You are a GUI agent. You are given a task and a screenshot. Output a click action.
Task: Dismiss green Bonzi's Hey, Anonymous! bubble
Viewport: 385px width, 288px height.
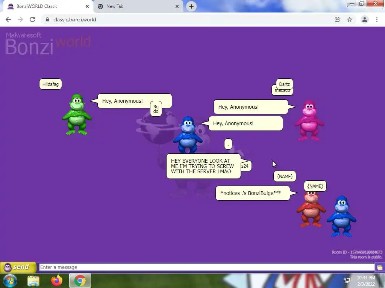click(x=135, y=101)
